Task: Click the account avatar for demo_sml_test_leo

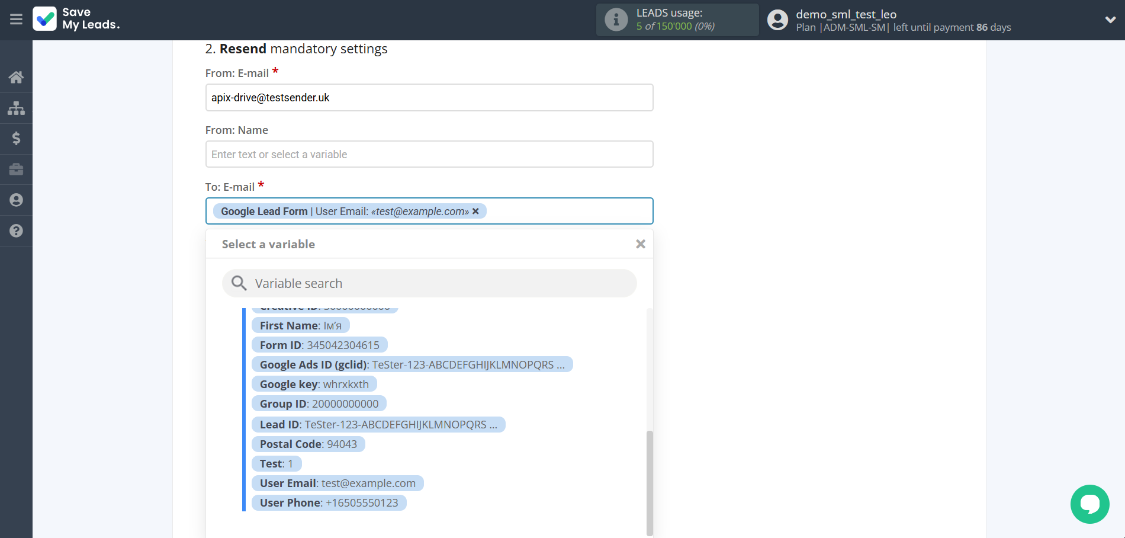Action: point(777,20)
